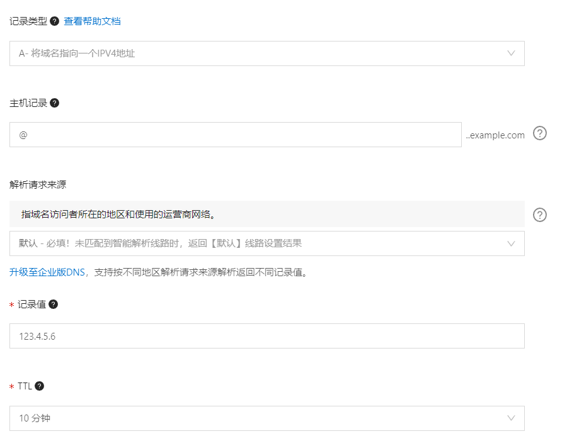Click the grey 指域名访问者所在的地区 hint banner

coord(266,215)
